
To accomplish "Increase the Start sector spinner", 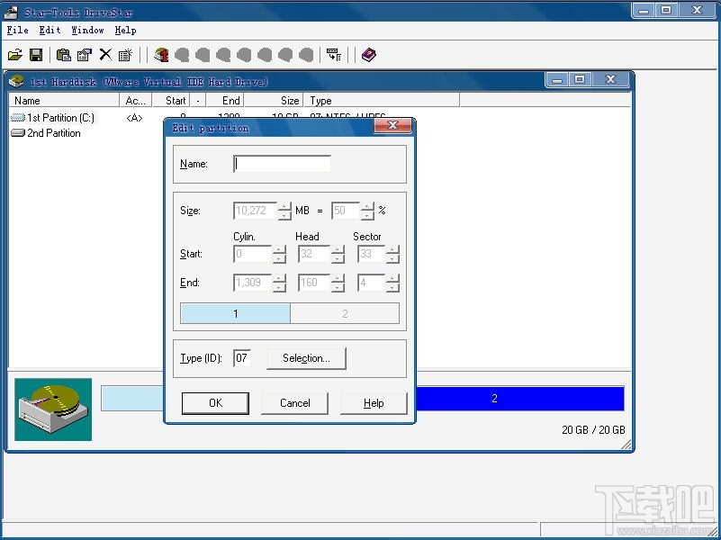I will [392, 249].
